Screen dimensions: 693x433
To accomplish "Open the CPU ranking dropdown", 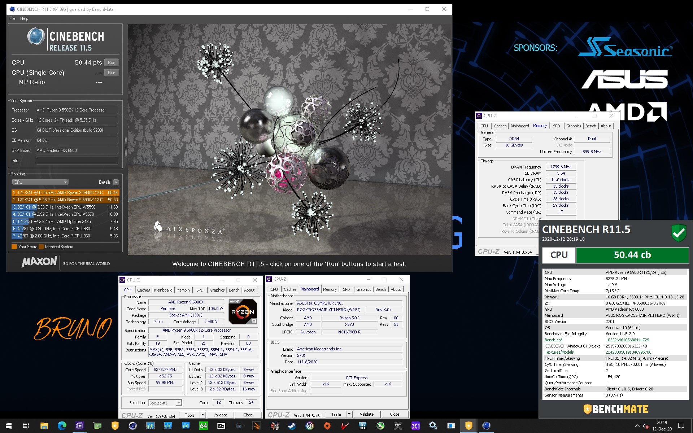I will [40, 182].
